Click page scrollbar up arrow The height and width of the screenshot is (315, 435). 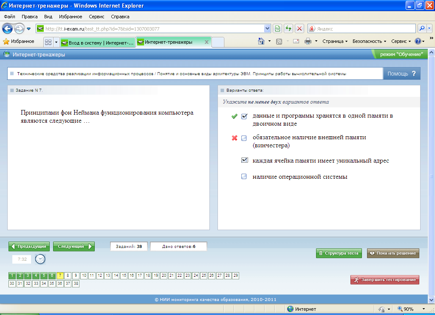432,52
